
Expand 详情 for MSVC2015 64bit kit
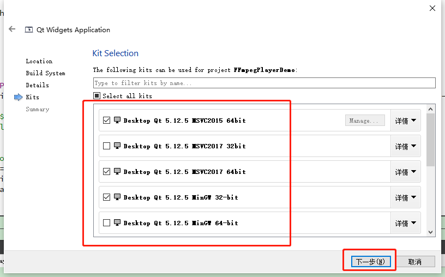pyautogui.click(x=406, y=121)
